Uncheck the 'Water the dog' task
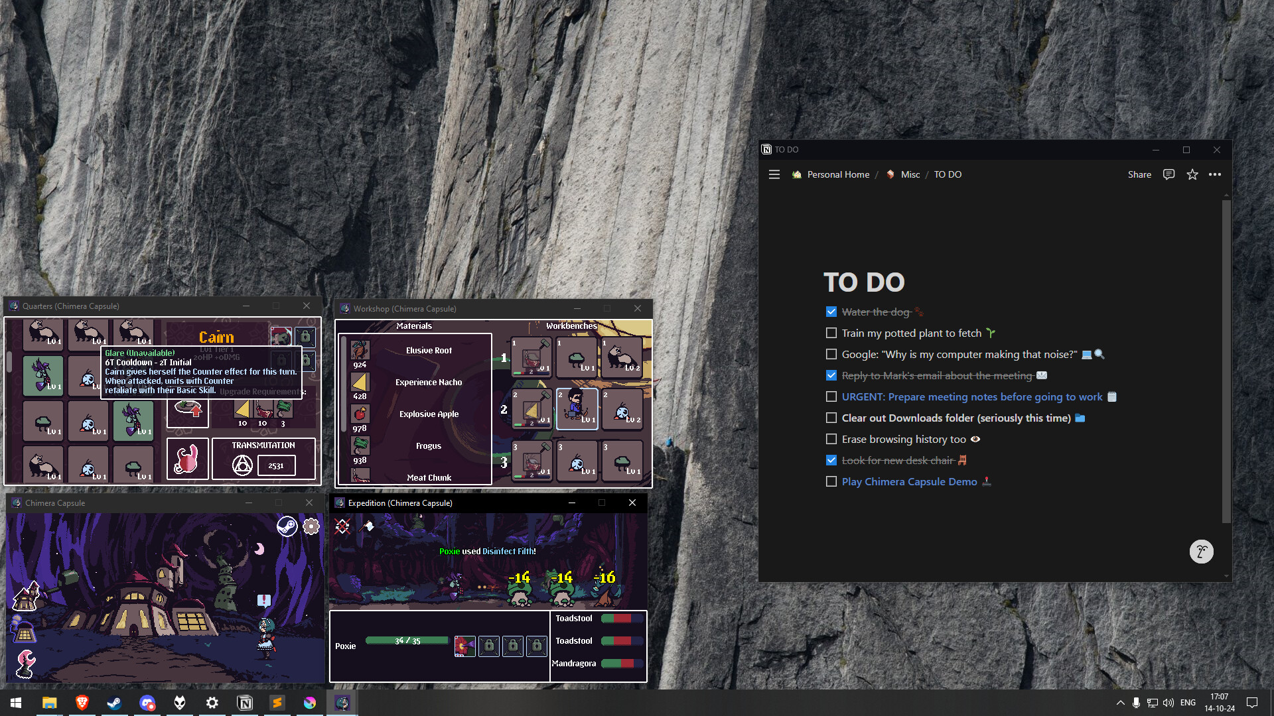Screen dimensions: 1274x716 [x=831, y=312]
